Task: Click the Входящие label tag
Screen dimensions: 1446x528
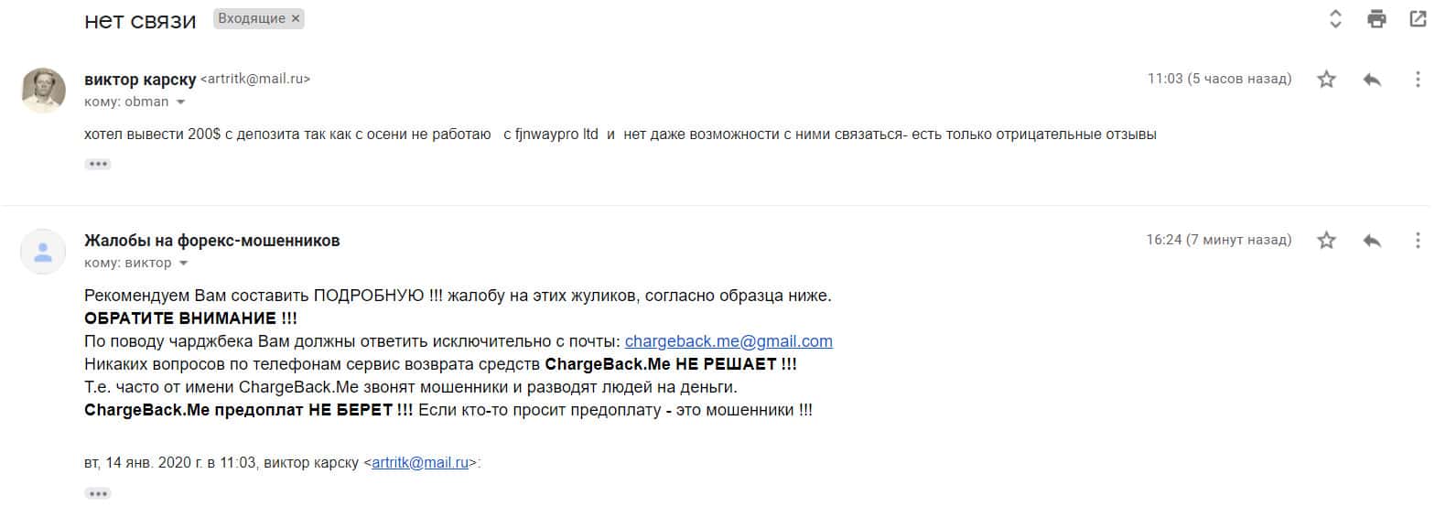Action: 251,18
